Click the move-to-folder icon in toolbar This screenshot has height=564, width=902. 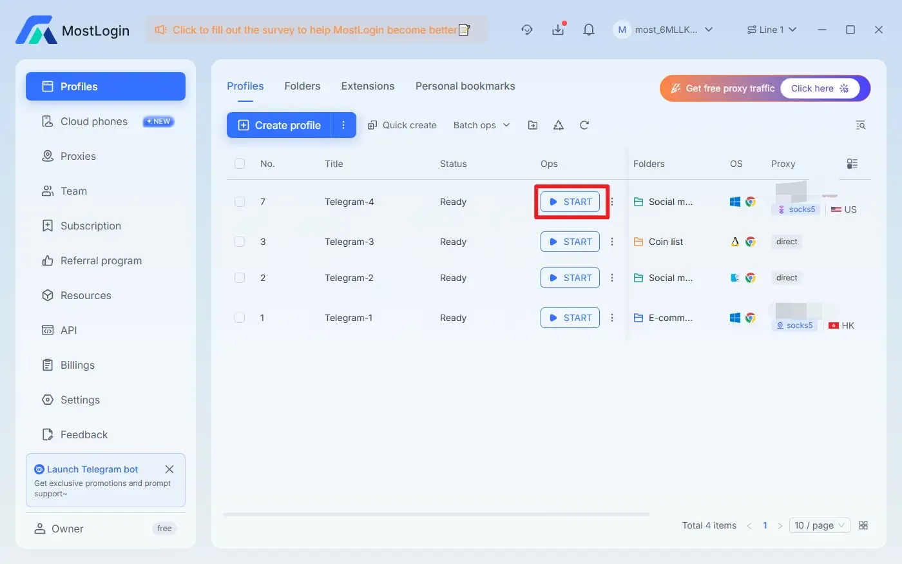(533, 125)
